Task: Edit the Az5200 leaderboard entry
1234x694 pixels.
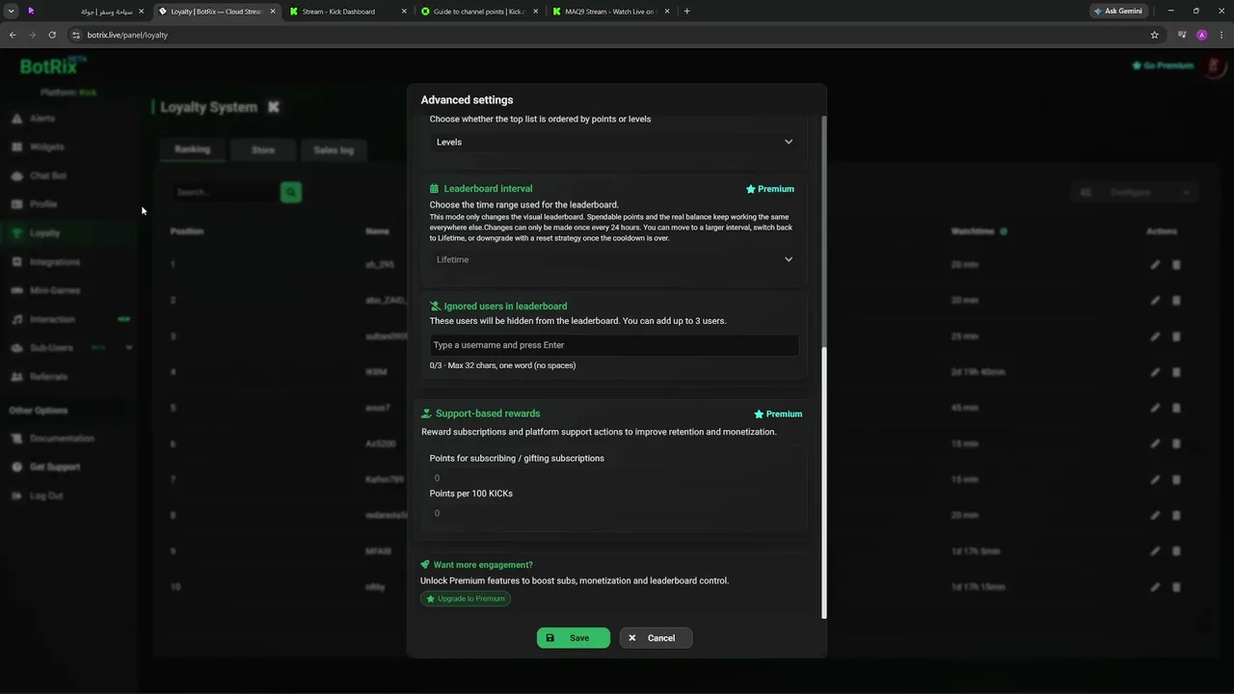Action: (x=1155, y=443)
